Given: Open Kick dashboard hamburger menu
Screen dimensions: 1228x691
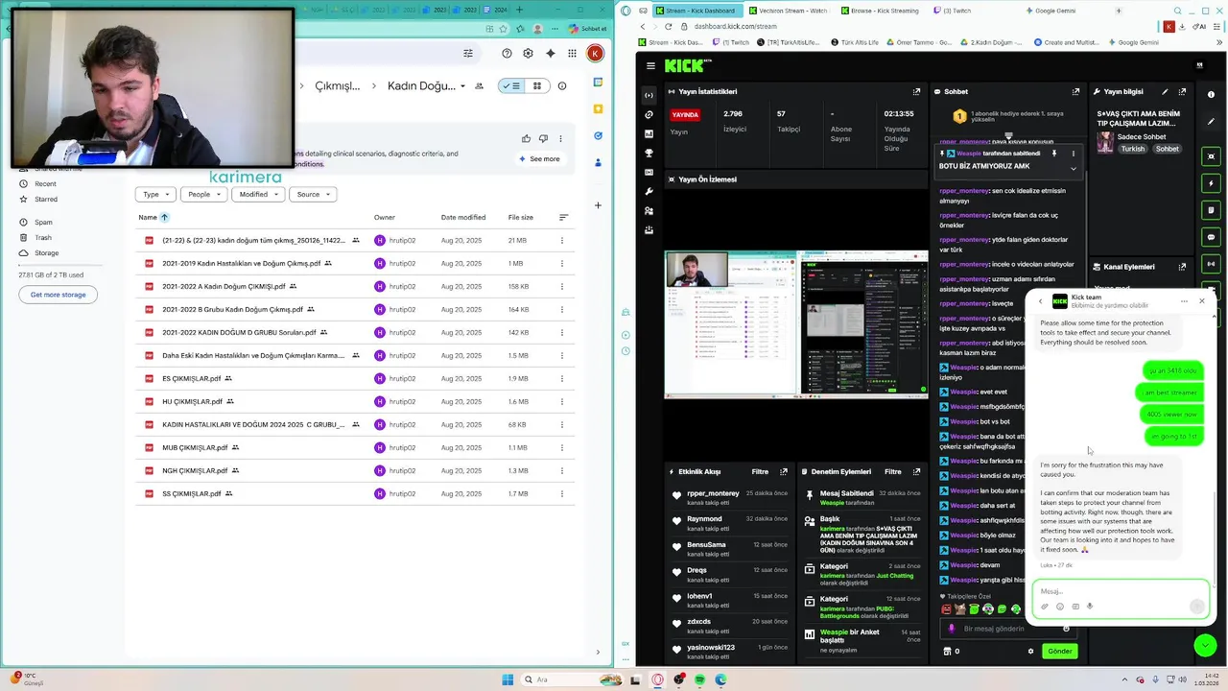Looking at the screenshot, I should tap(650, 65).
